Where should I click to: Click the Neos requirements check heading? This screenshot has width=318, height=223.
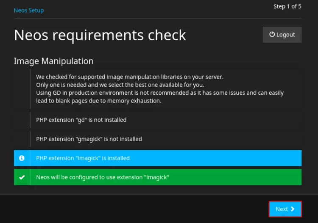coord(100,35)
